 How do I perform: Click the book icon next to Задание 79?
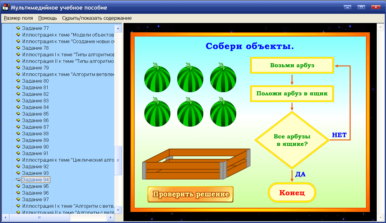[18, 68]
